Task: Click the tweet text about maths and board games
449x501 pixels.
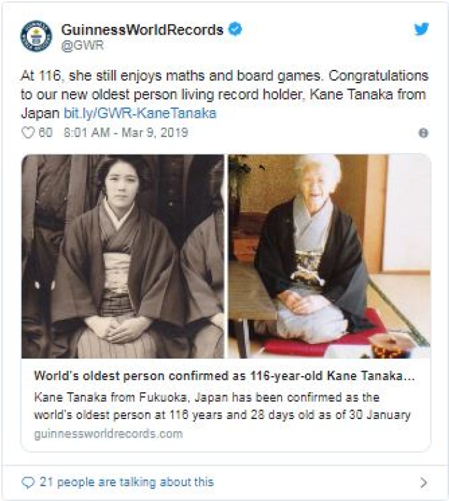Action: click(224, 95)
